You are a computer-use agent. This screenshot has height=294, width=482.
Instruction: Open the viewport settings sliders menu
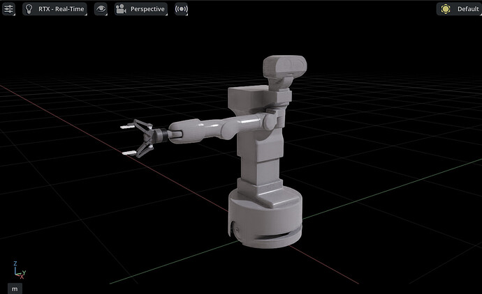(x=8, y=9)
